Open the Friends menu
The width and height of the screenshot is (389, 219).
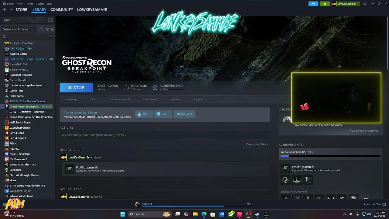[29, 4]
